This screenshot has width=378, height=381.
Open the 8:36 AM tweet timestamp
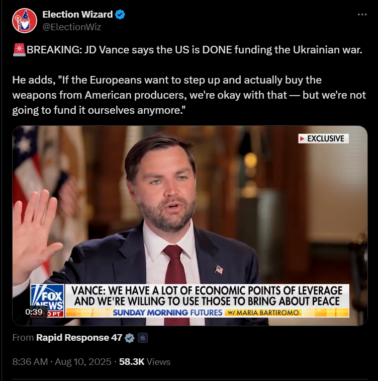30,362
